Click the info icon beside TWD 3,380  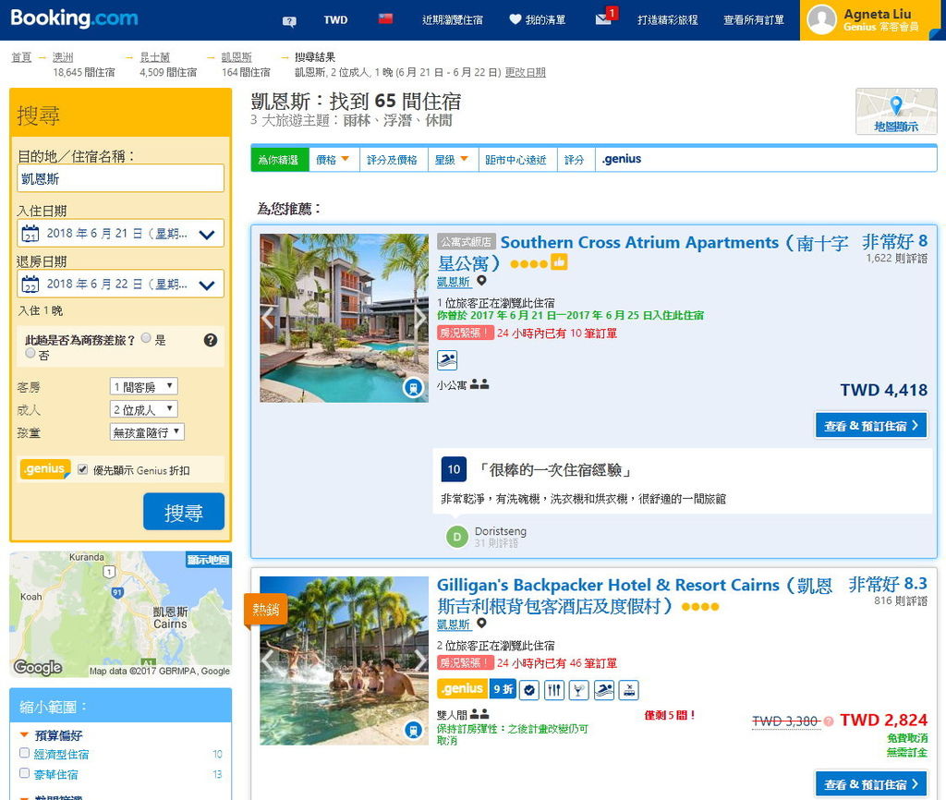[829, 721]
